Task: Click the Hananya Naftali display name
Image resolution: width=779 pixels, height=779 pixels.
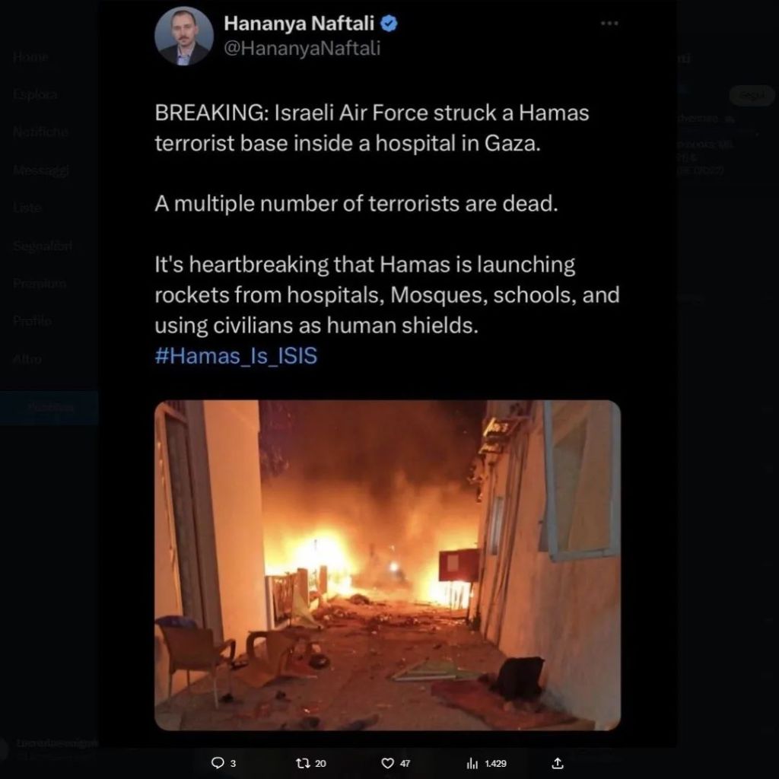Action: pos(299,24)
